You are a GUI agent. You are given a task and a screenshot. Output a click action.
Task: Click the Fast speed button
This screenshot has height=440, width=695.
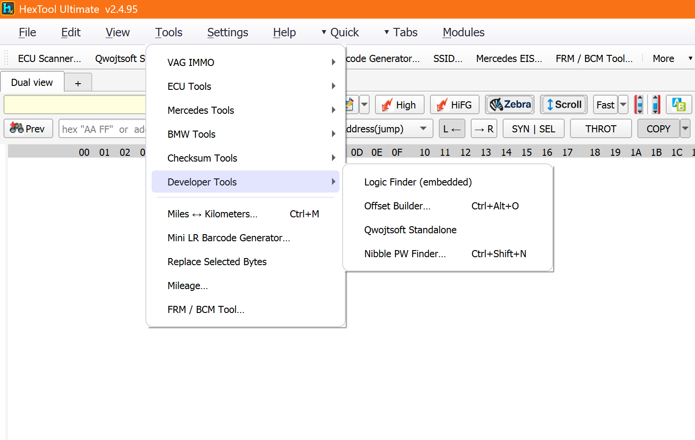(605, 105)
